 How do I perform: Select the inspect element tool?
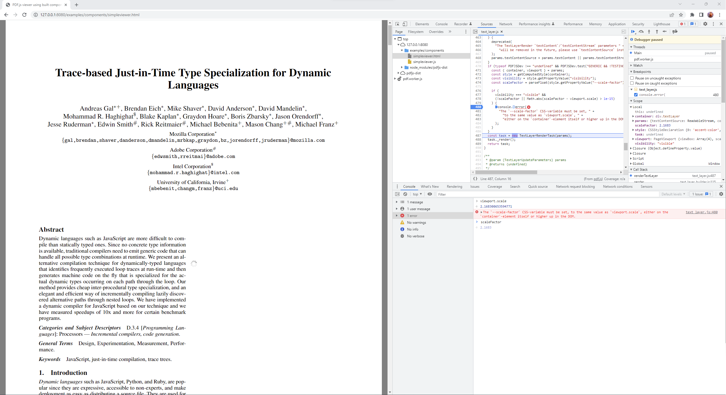pos(397,24)
